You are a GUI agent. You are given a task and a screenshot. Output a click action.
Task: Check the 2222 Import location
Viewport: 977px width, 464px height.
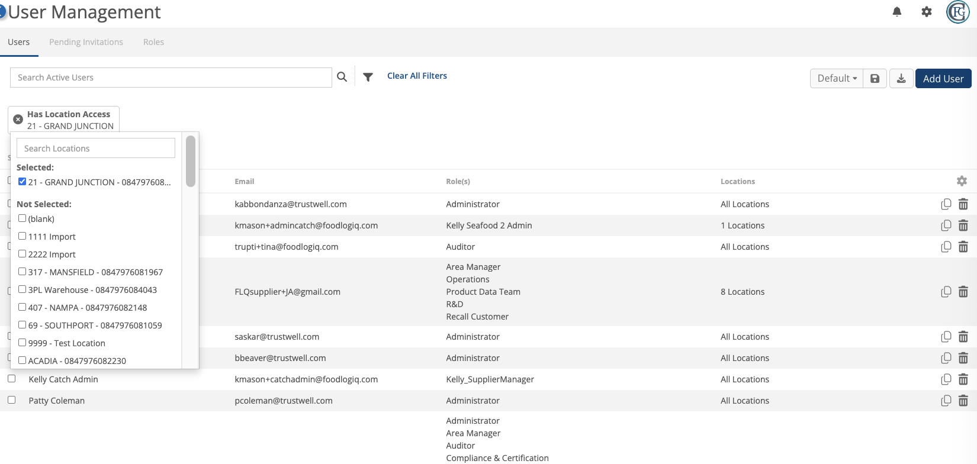point(22,254)
